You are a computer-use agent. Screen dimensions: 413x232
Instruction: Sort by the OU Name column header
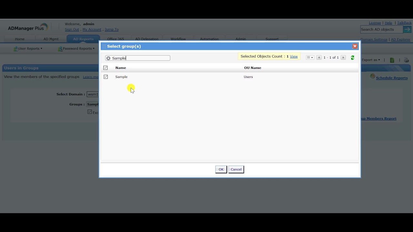click(x=253, y=68)
